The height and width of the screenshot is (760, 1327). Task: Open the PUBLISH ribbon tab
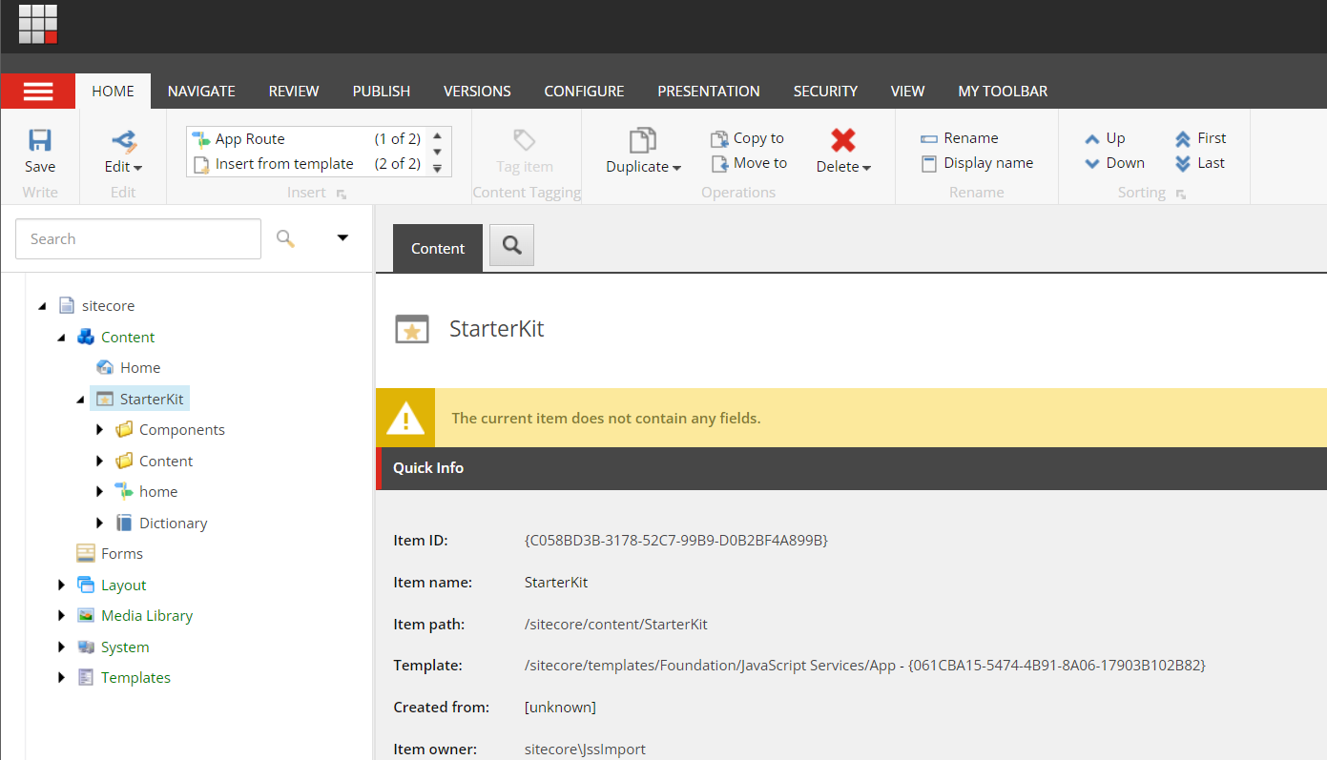coord(382,92)
